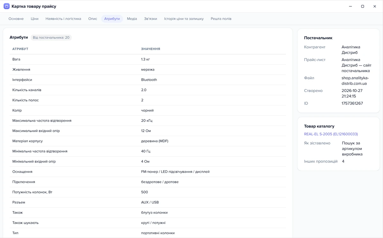
Task: Minimize the Картка товару прайсу window
Action: pos(350,6)
